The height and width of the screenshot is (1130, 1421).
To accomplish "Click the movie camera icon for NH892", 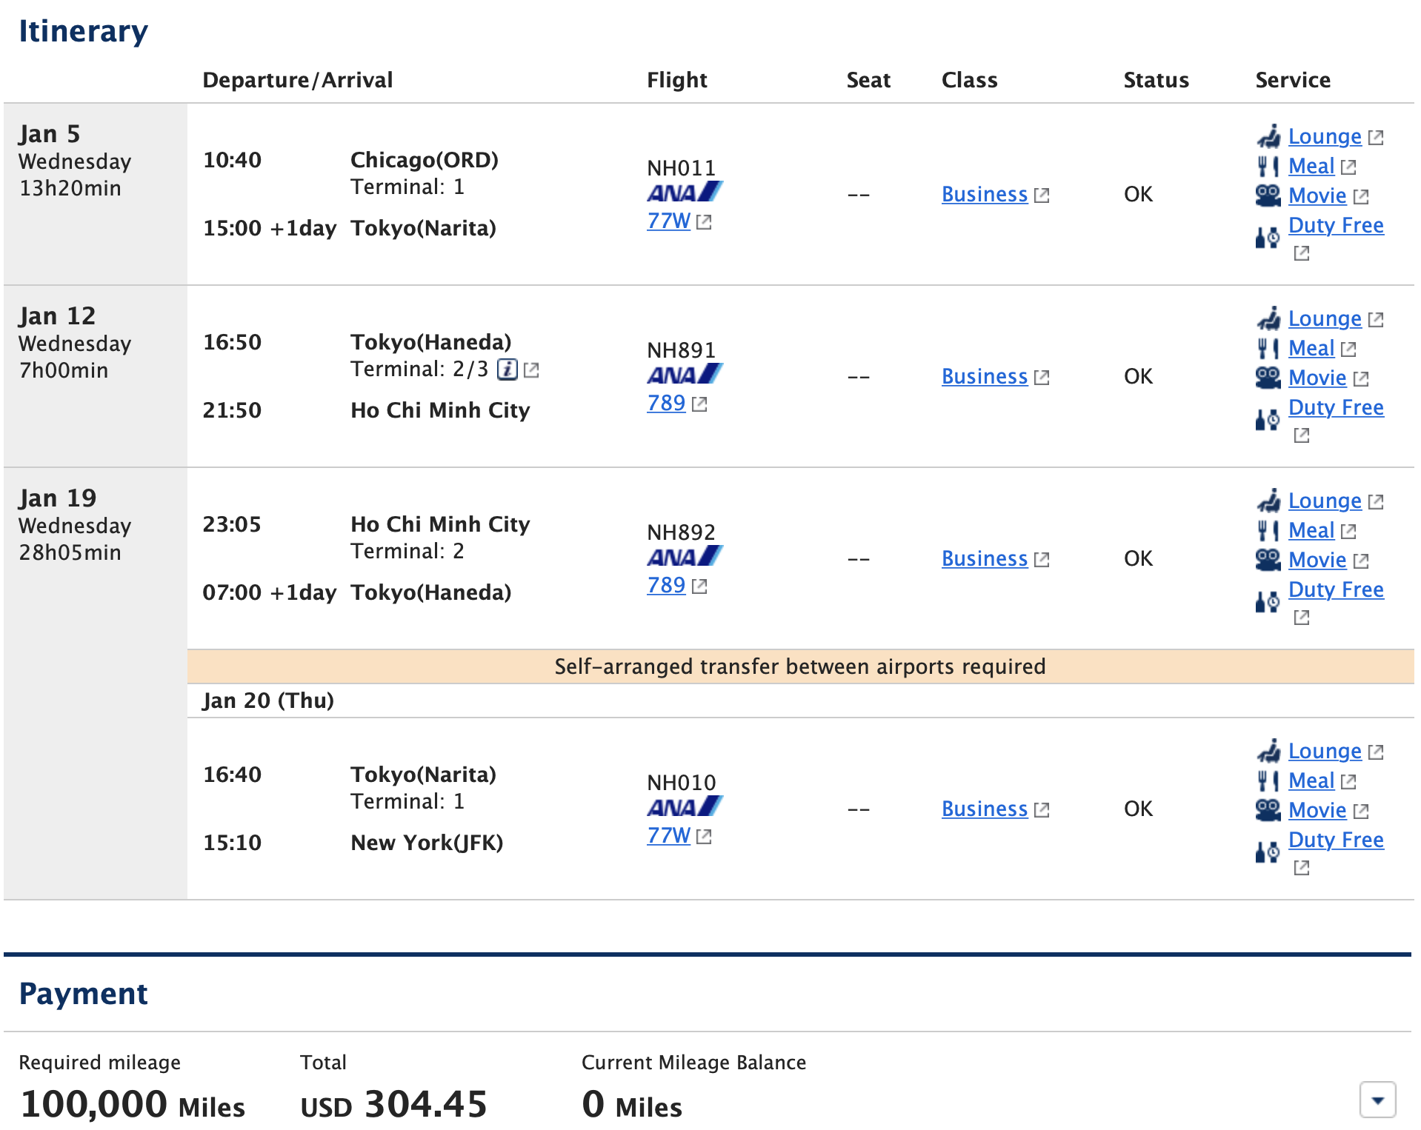I will (x=1268, y=560).
